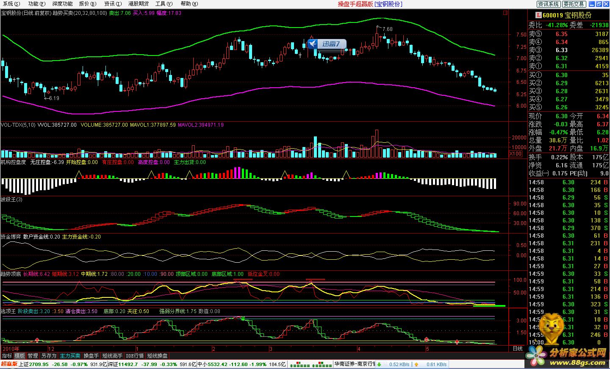Open the 工具(V) menu

[x=164, y=4]
